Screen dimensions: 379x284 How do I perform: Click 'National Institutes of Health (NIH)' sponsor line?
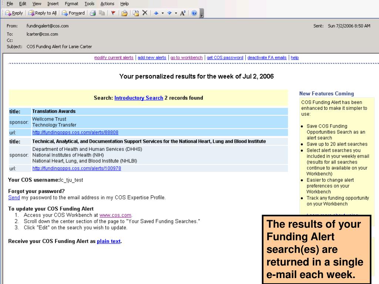coord(68,155)
